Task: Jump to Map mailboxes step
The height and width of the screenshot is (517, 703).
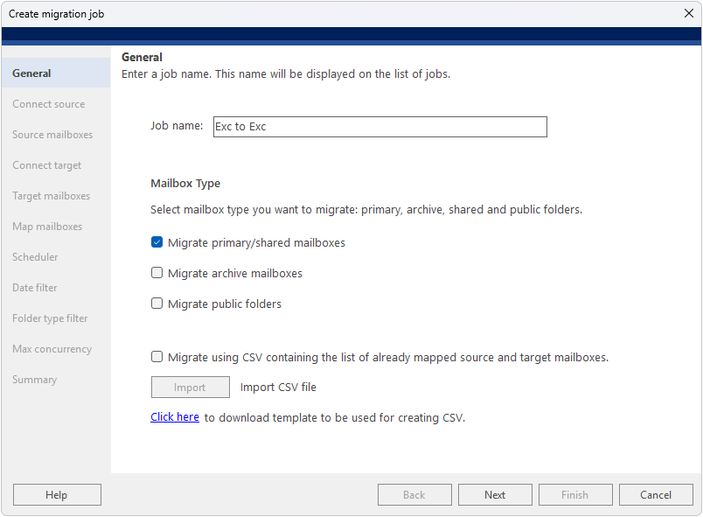Action: point(47,227)
